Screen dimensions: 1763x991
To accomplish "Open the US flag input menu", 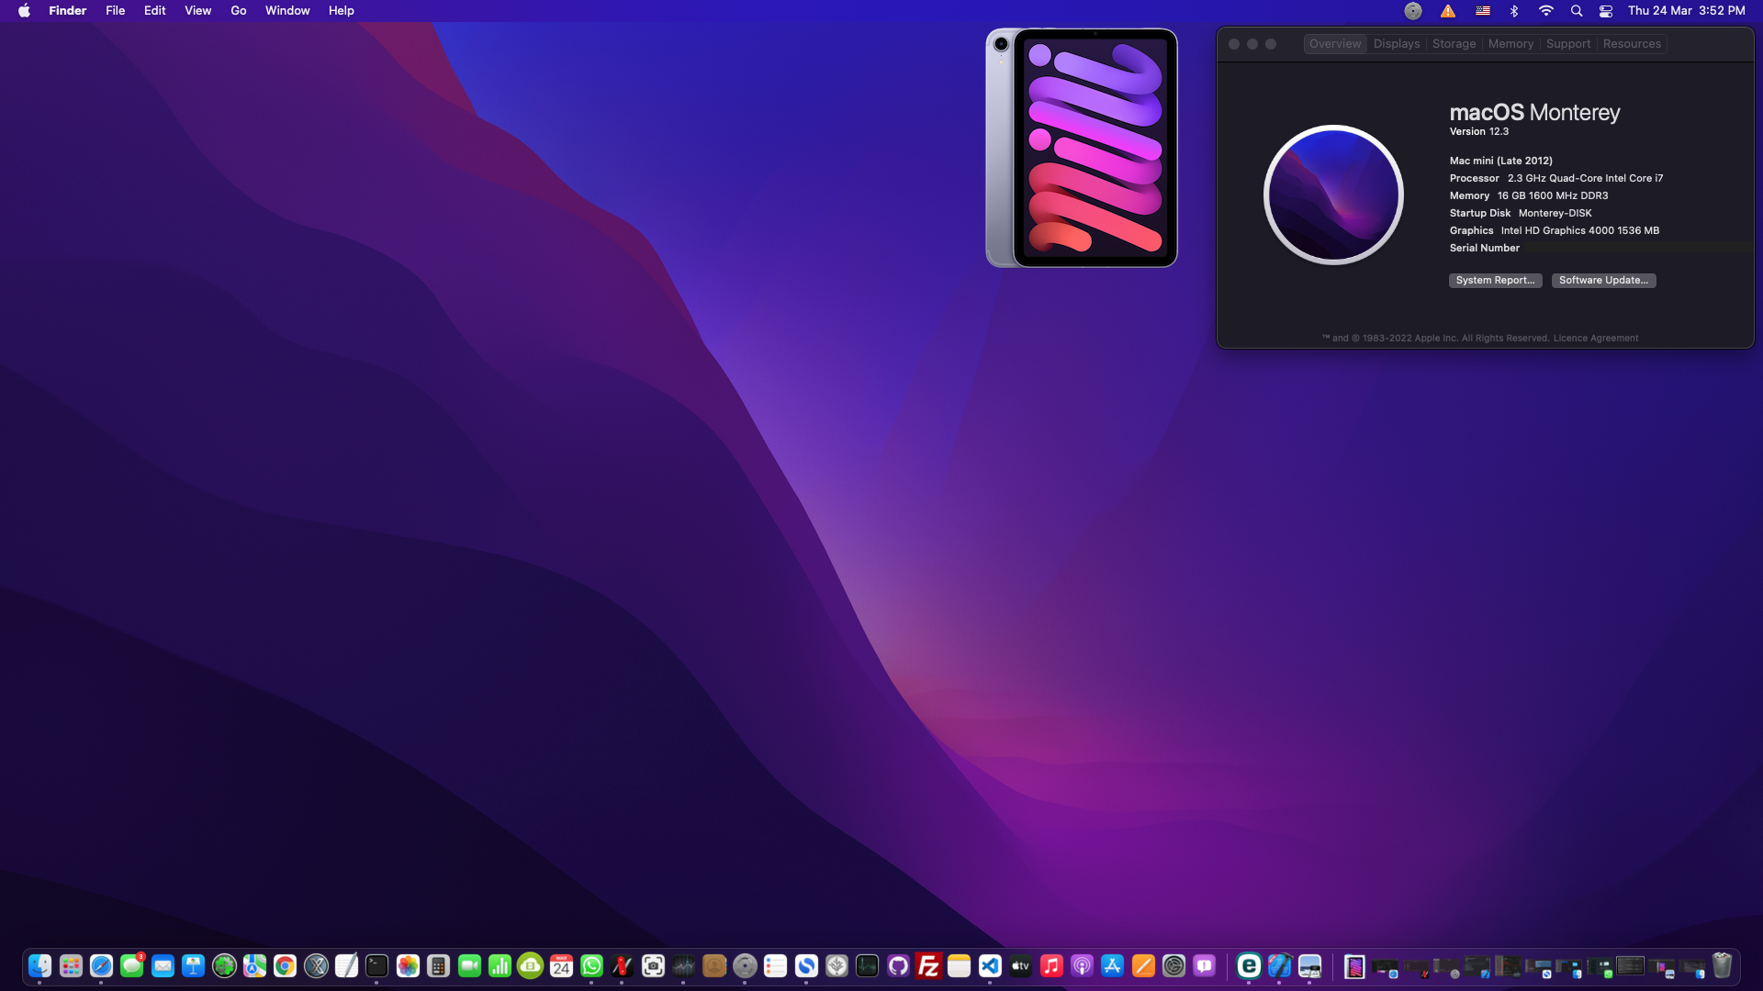I will tap(1483, 11).
